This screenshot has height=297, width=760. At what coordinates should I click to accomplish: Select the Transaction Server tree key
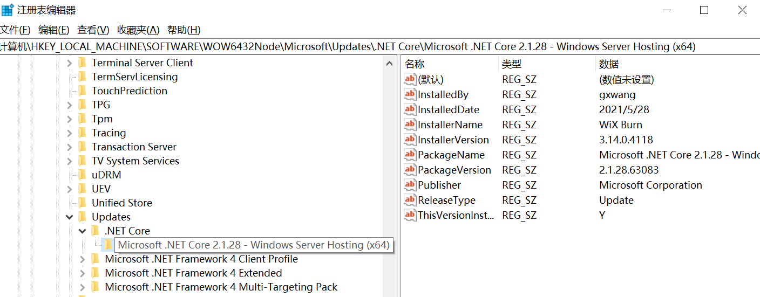134,147
